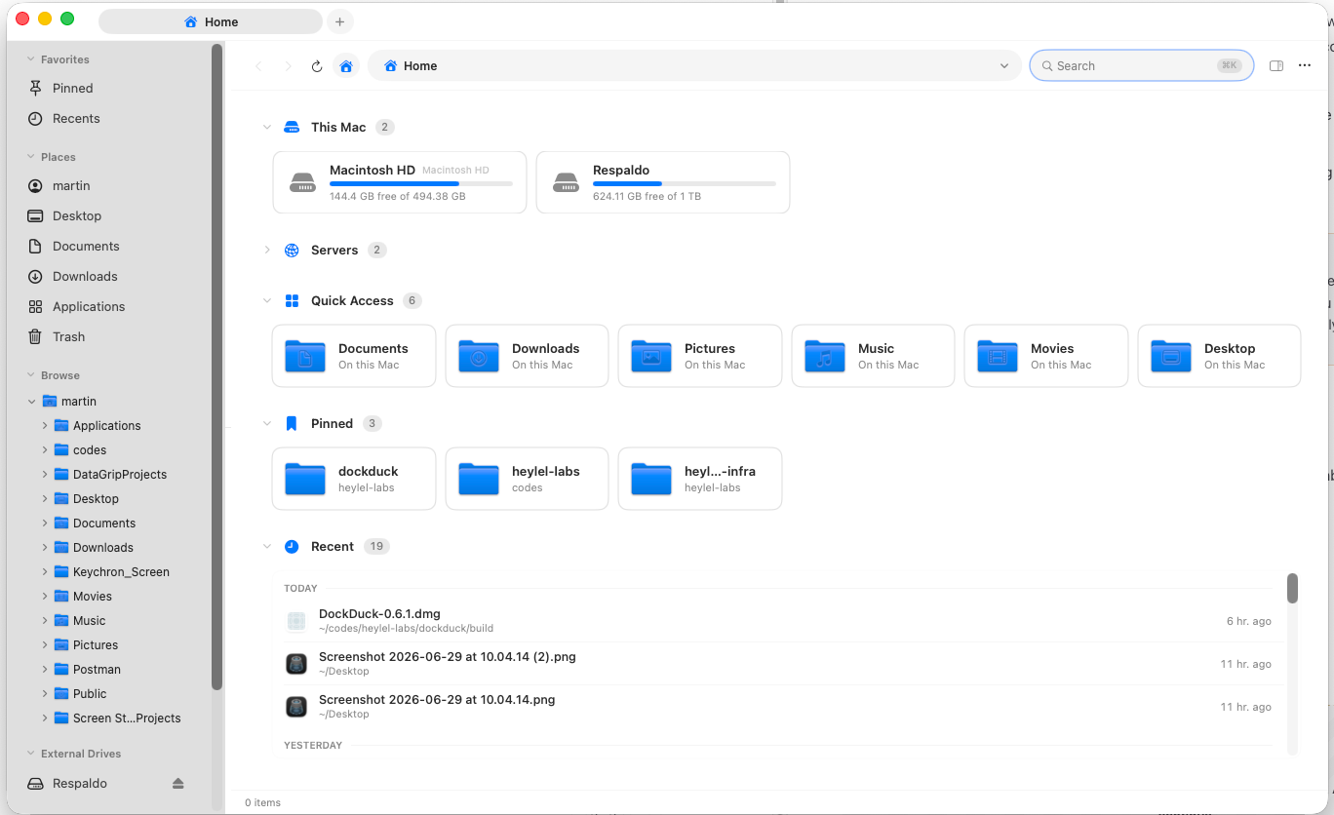Open the Respaldo drive card
The image size is (1334, 815).
pyautogui.click(x=663, y=182)
